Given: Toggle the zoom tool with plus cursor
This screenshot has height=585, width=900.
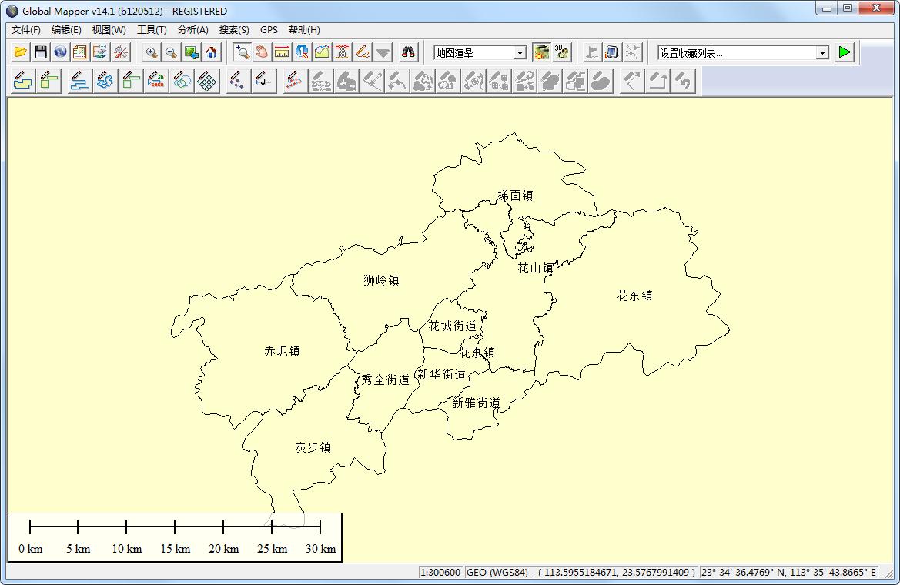Looking at the screenshot, I should pyautogui.click(x=243, y=52).
